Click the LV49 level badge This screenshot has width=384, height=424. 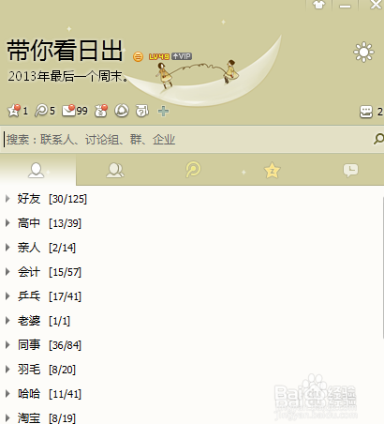159,56
